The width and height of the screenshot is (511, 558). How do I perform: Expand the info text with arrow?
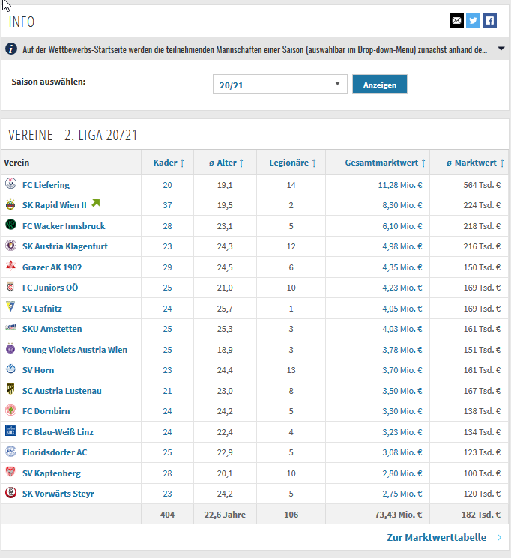(501, 49)
